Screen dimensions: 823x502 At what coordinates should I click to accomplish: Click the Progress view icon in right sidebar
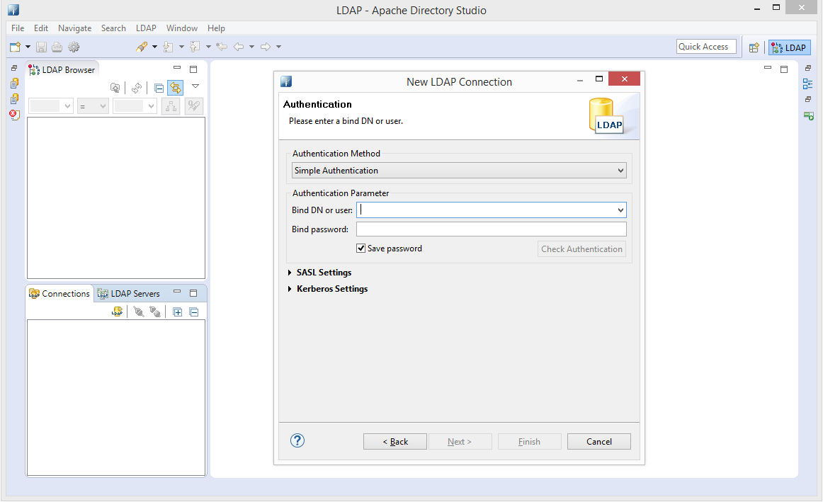pyautogui.click(x=808, y=115)
